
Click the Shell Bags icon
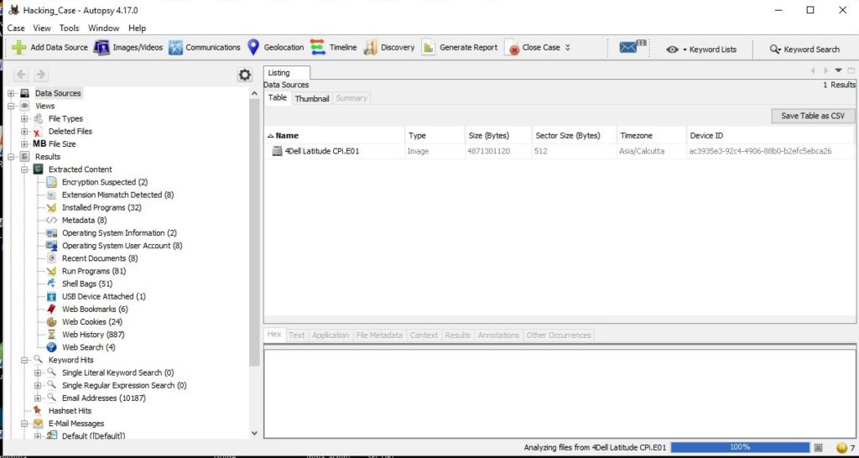(x=51, y=284)
